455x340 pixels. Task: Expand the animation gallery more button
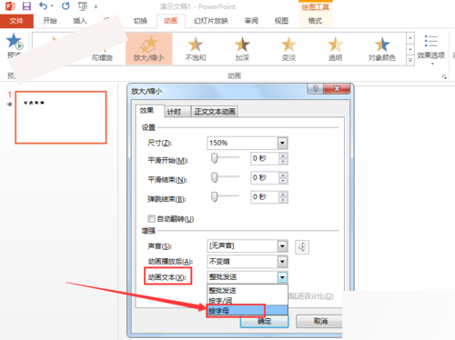410,60
